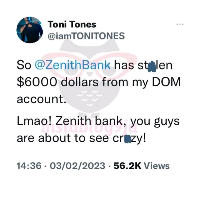Click the 56.2K views count
Viewport: 200px width, 200px height.
tap(127, 166)
